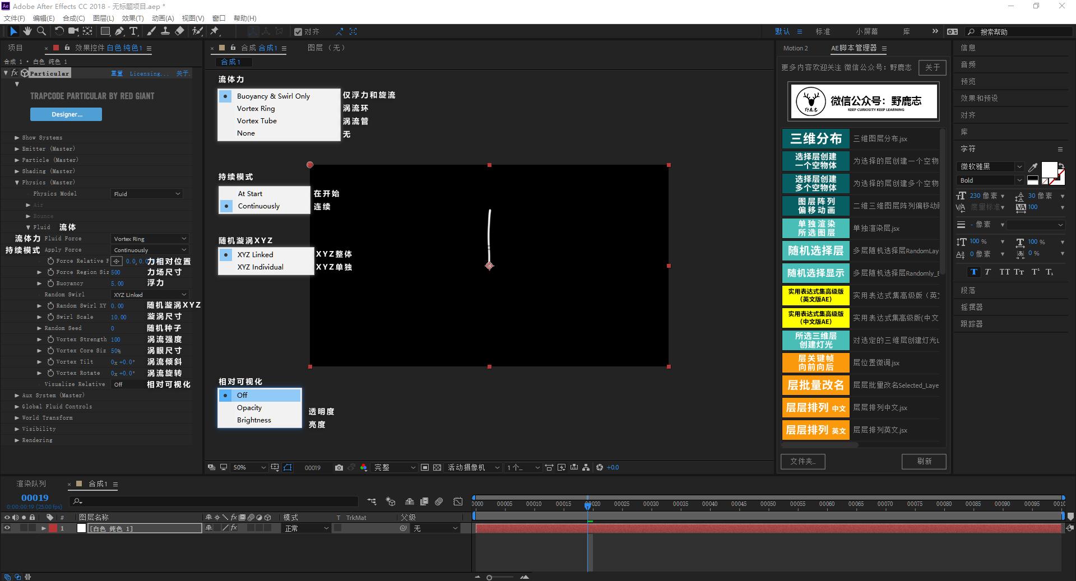Take a snapshot with the camera icon

pos(339,467)
